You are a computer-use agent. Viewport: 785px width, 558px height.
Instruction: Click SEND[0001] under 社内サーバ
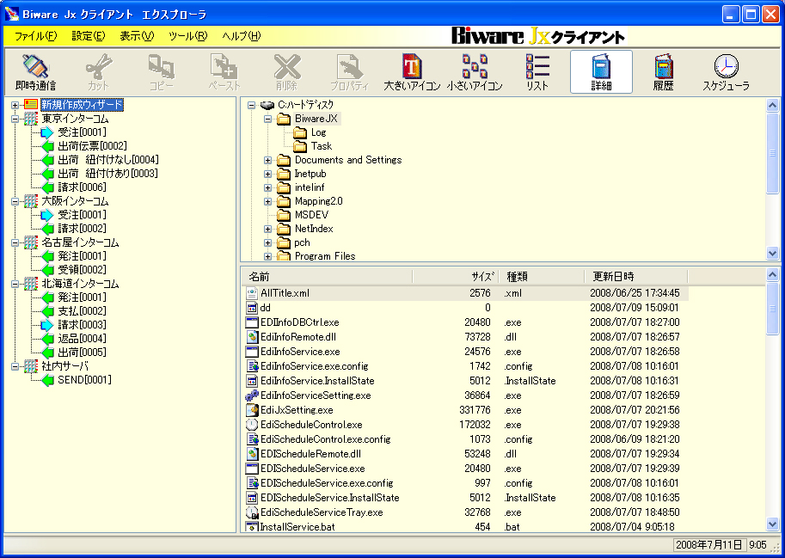tap(84, 380)
